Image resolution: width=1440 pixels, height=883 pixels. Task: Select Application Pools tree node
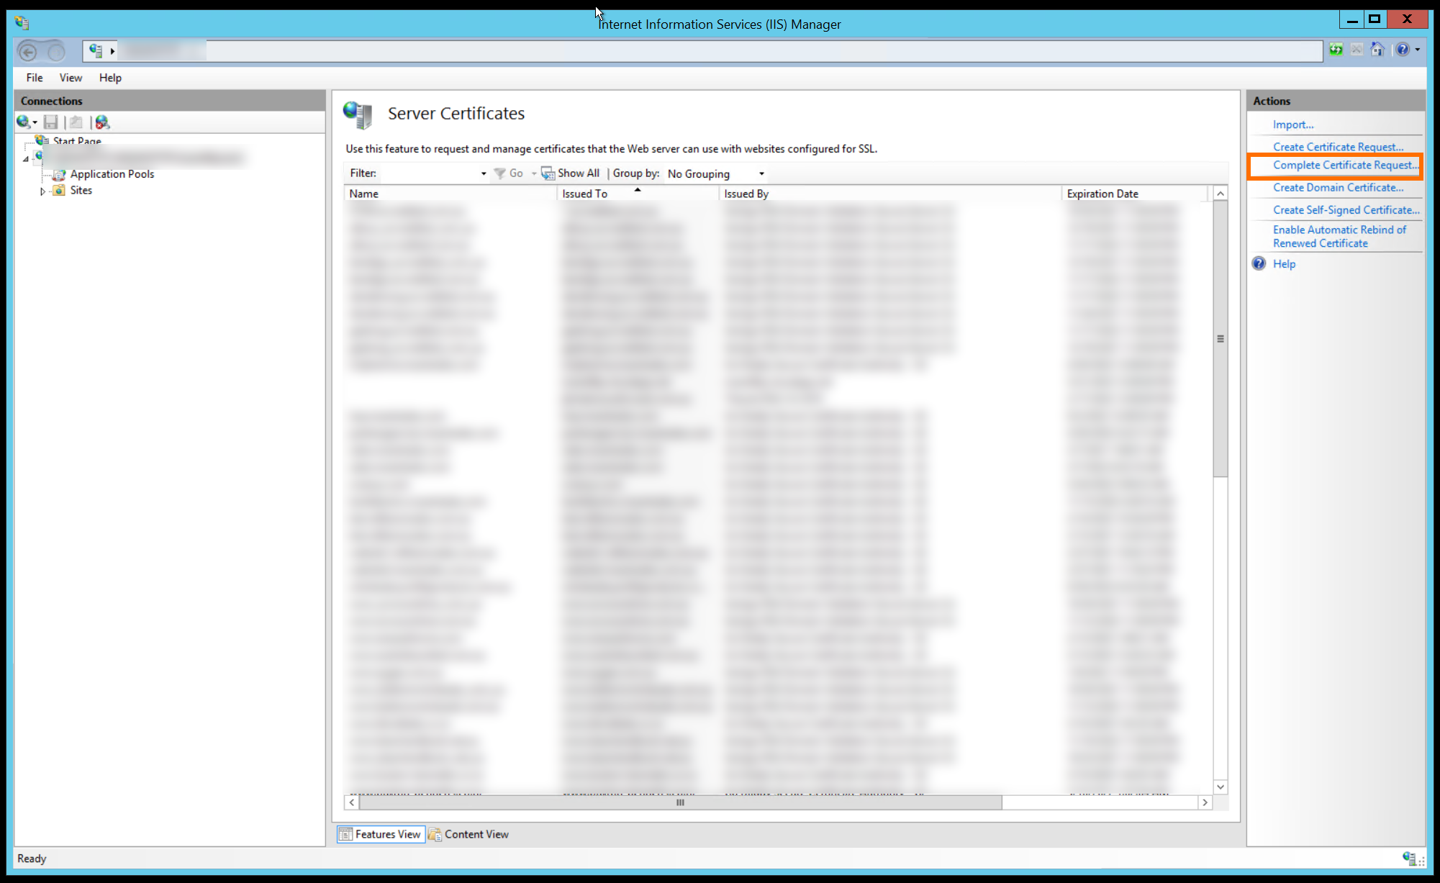pyautogui.click(x=112, y=174)
